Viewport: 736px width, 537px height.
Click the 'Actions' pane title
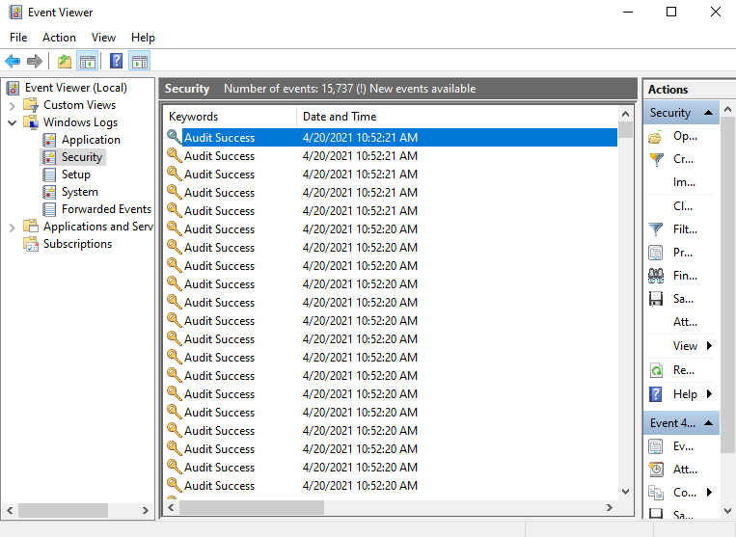[x=668, y=89]
